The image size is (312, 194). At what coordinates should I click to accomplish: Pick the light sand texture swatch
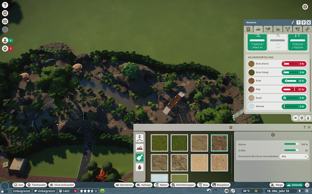click(x=199, y=162)
